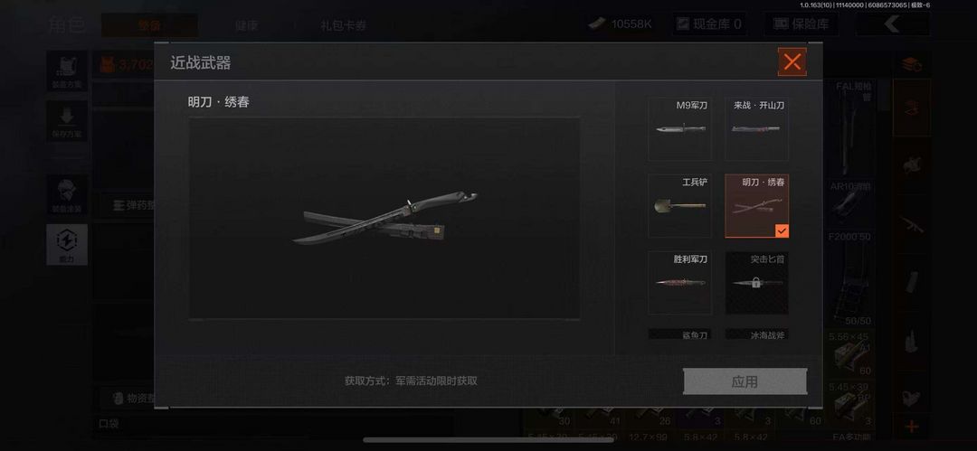Click the back arrow at top right
This screenshot has height=451, width=977.
pyautogui.click(x=892, y=24)
